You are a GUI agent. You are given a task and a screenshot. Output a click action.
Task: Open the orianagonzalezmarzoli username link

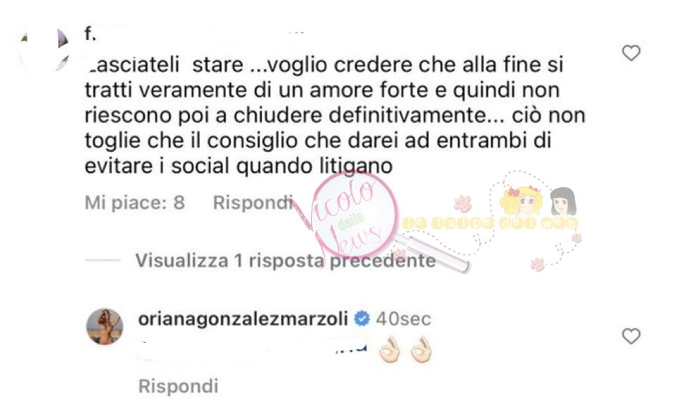[x=243, y=319]
